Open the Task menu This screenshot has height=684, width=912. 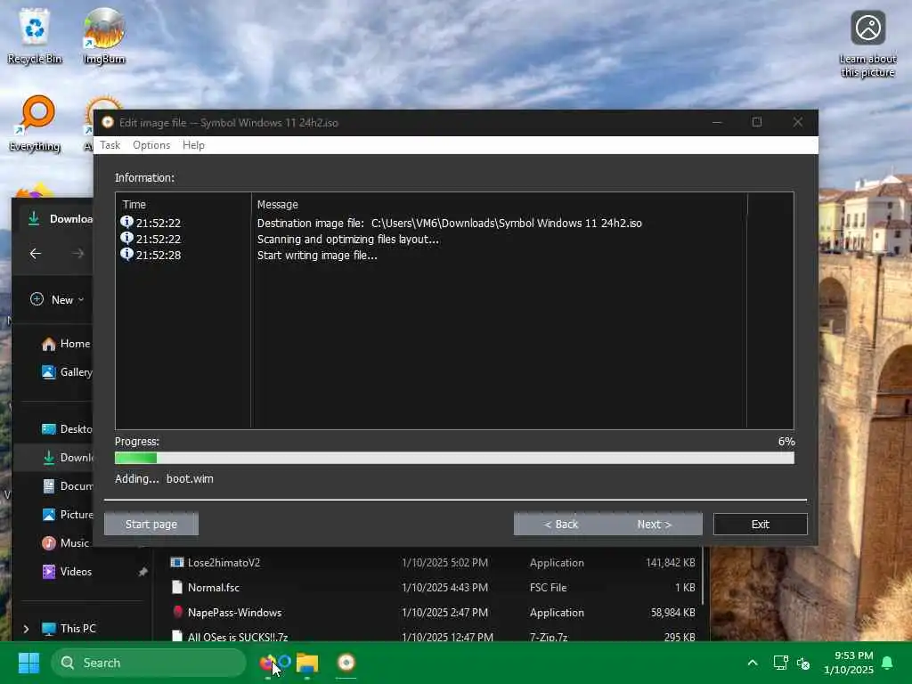110,145
